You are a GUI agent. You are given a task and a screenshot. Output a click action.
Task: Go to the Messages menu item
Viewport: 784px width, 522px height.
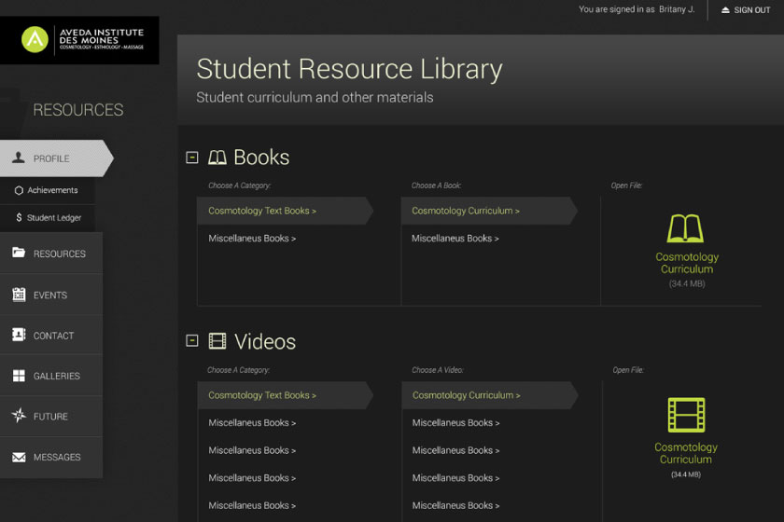tap(51, 458)
